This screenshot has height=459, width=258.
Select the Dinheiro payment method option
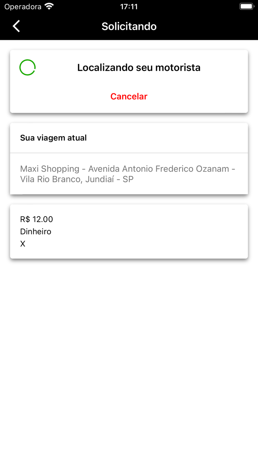click(36, 231)
